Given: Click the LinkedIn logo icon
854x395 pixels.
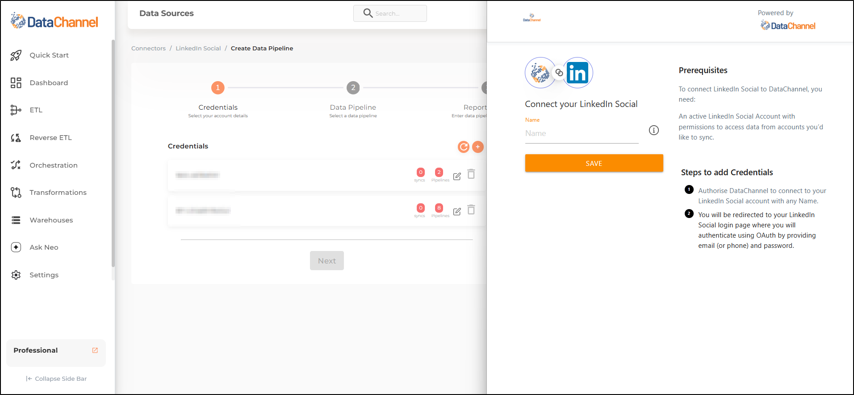Looking at the screenshot, I should tap(578, 73).
